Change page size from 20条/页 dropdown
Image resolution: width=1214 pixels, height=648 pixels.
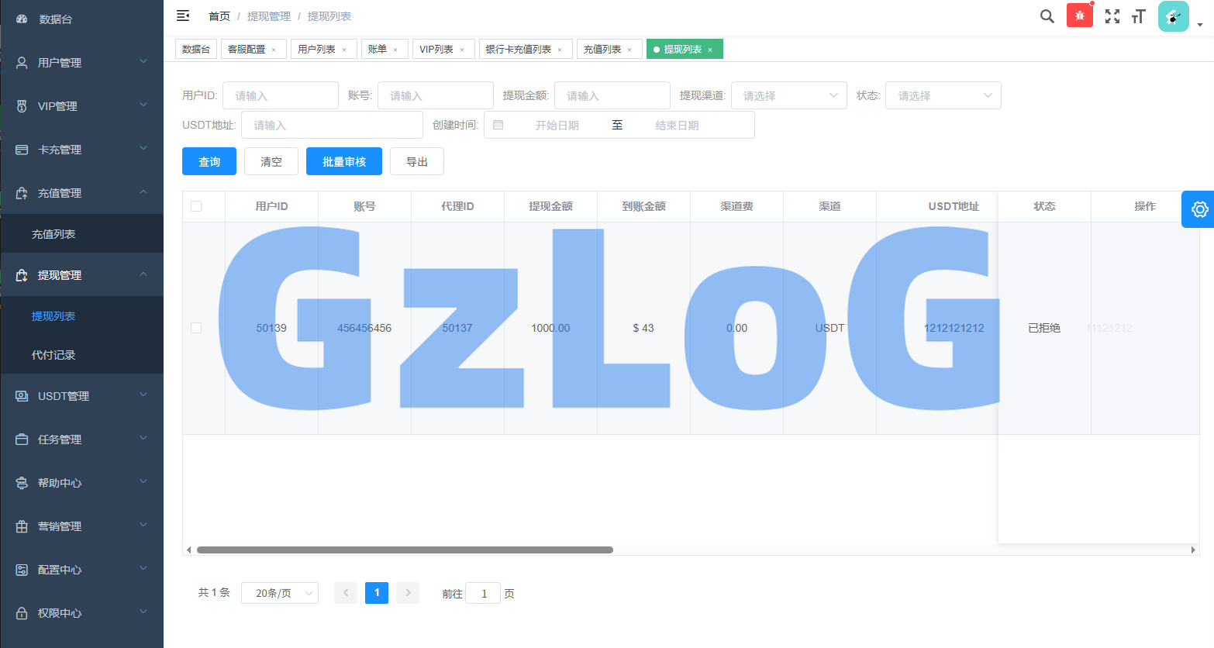tap(279, 593)
